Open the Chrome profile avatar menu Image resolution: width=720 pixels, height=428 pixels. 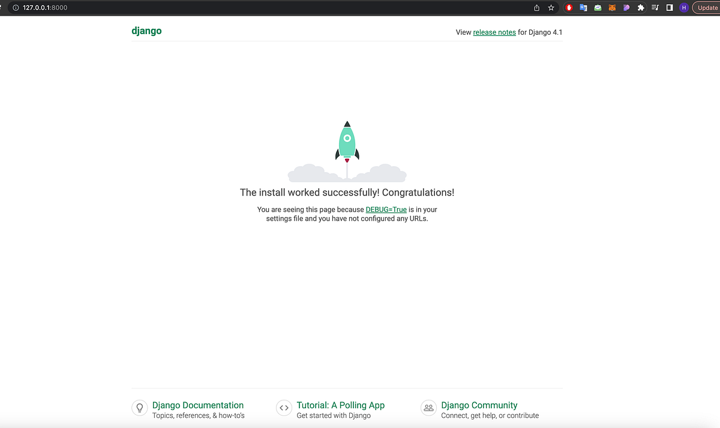(684, 7)
